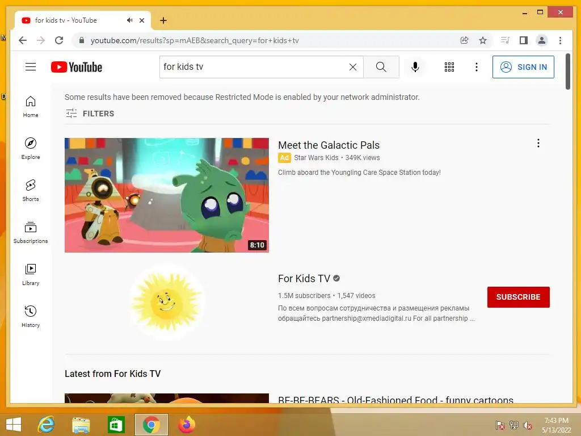The image size is (581, 436).
Task: Open Chrome's three-dot menu
Action: click(x=560, y=40)
